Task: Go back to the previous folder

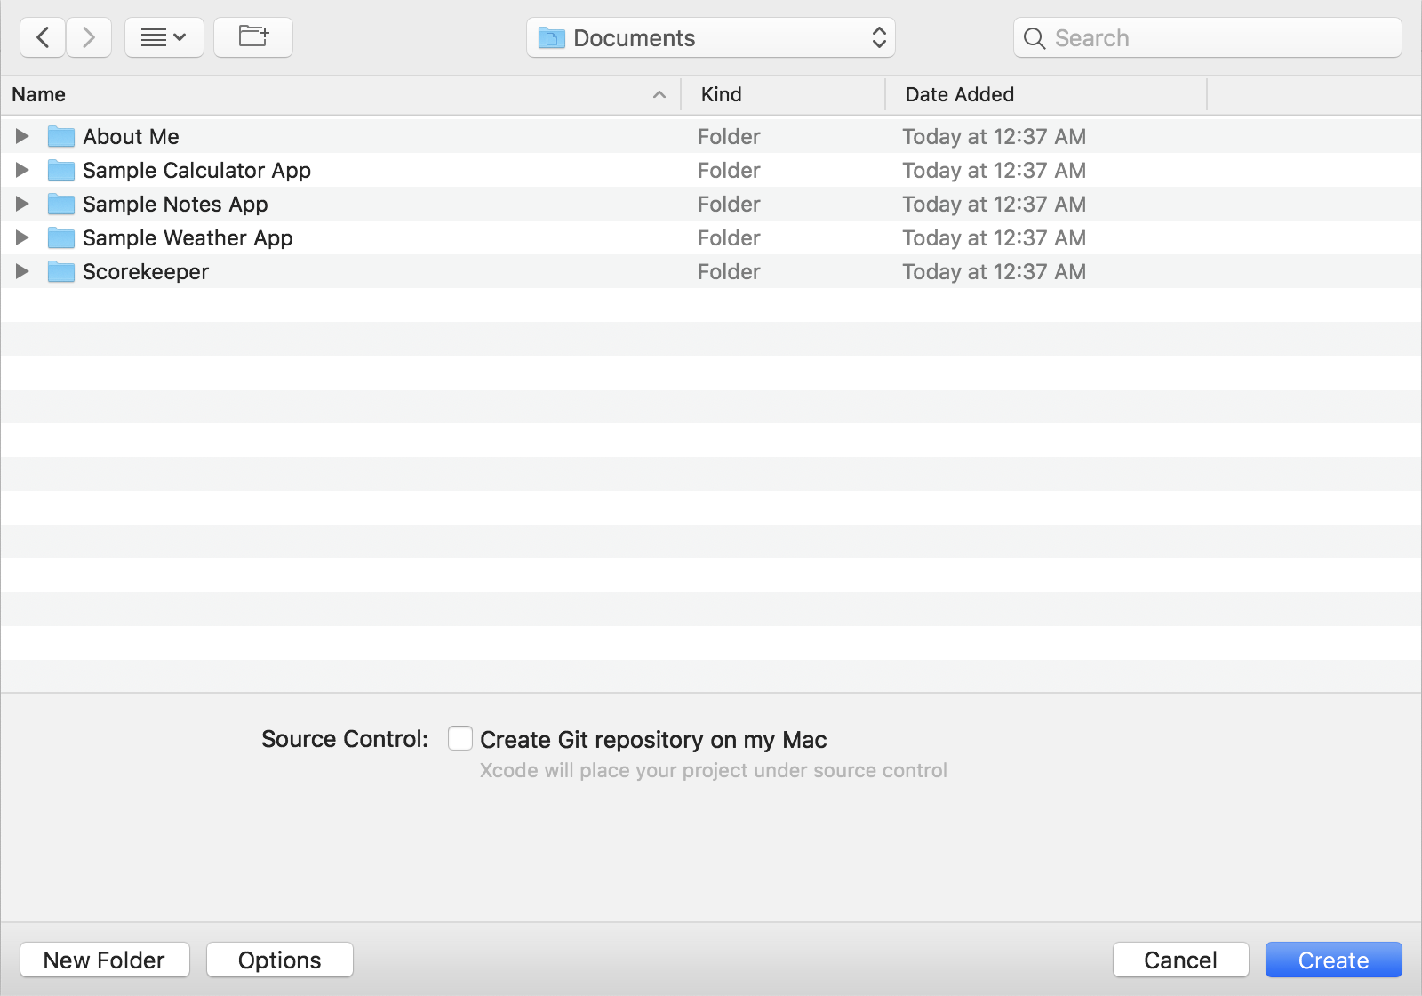Action: click(43, 37)
